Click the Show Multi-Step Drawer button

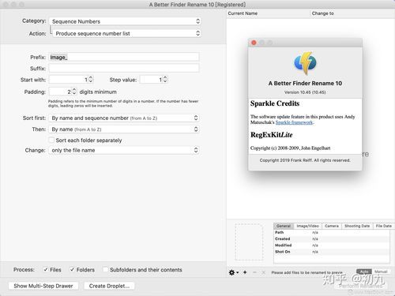[x=43, y=286]
